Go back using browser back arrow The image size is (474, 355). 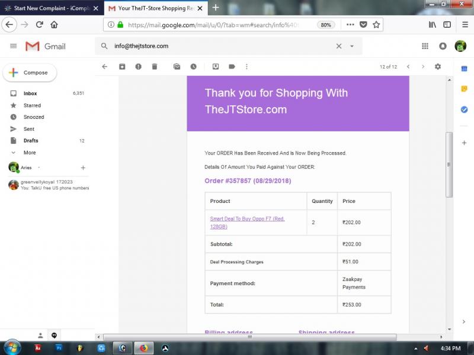(9, 25)
